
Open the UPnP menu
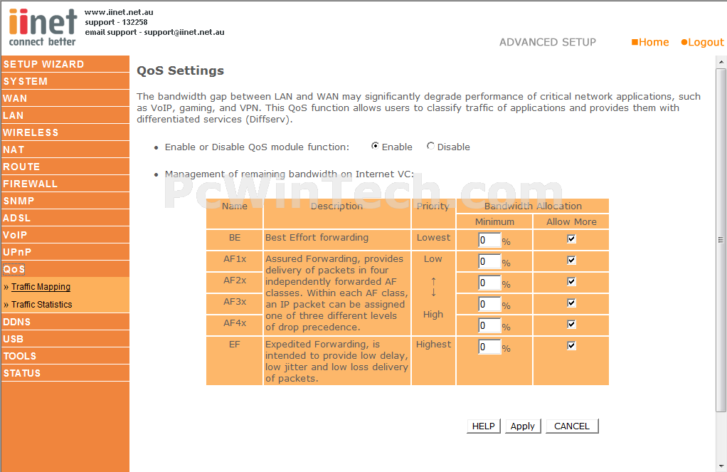point(65,253)
